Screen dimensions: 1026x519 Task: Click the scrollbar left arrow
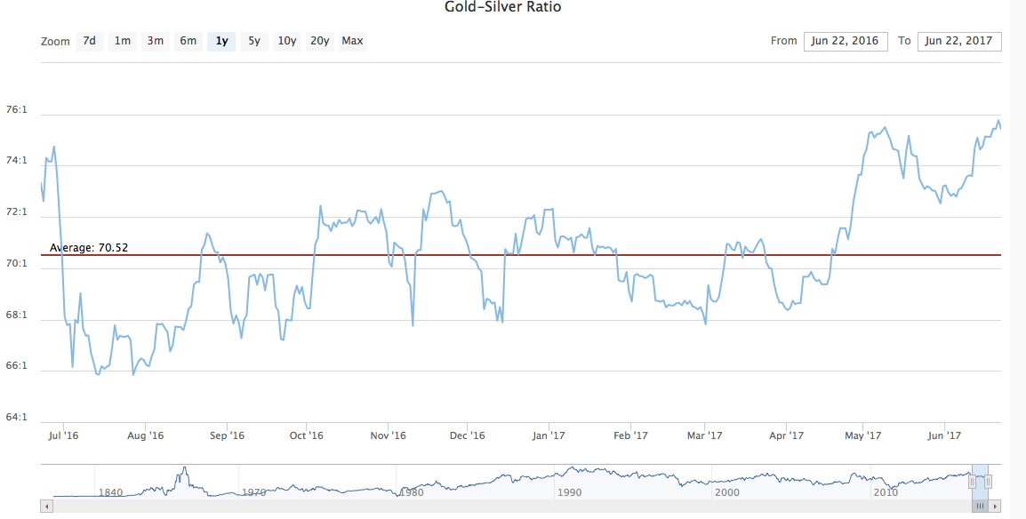[x=46, y=506]
